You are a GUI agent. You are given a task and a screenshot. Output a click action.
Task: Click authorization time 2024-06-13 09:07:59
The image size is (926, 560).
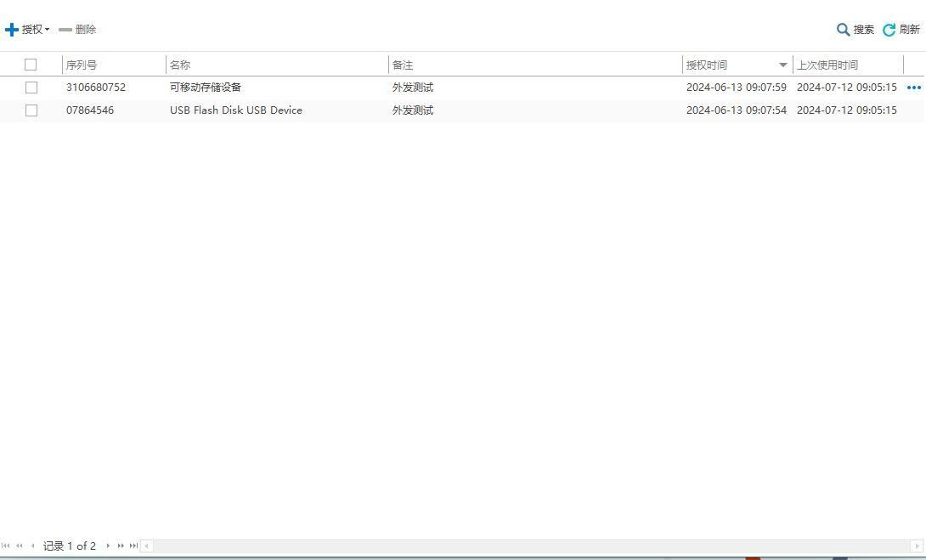point(737,88)
